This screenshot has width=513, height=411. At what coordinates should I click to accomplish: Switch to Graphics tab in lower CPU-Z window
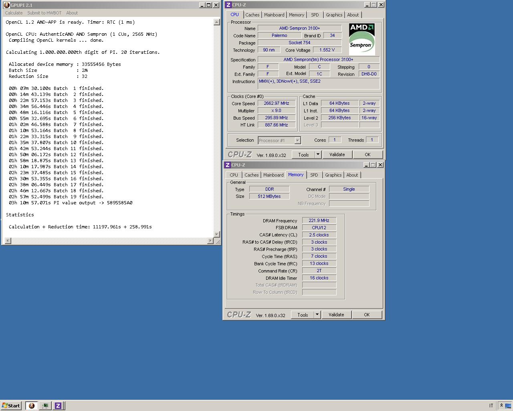pos(333,175)
